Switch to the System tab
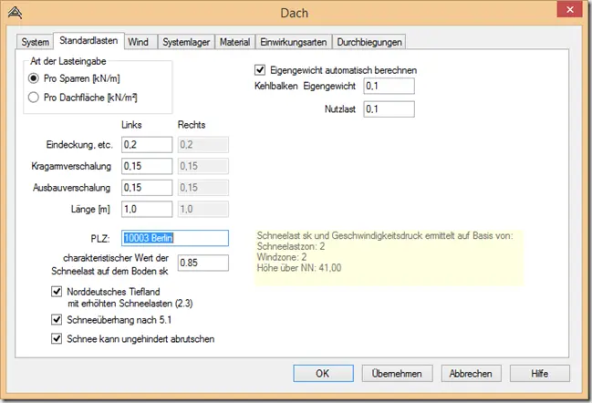Viewport: 592px width, 403px height. (35, 42)
